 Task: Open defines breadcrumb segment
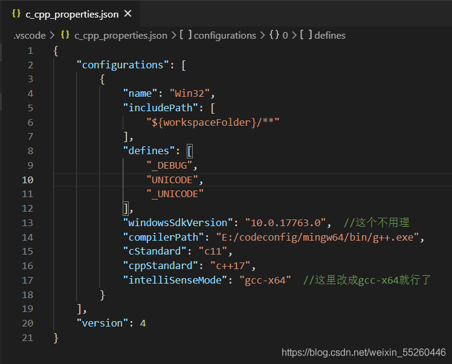pyautogui.click(x=330, y=36)
